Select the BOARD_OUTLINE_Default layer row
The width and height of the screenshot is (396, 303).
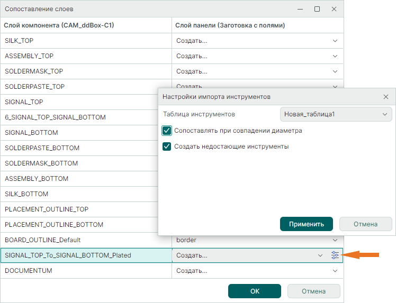86,240
